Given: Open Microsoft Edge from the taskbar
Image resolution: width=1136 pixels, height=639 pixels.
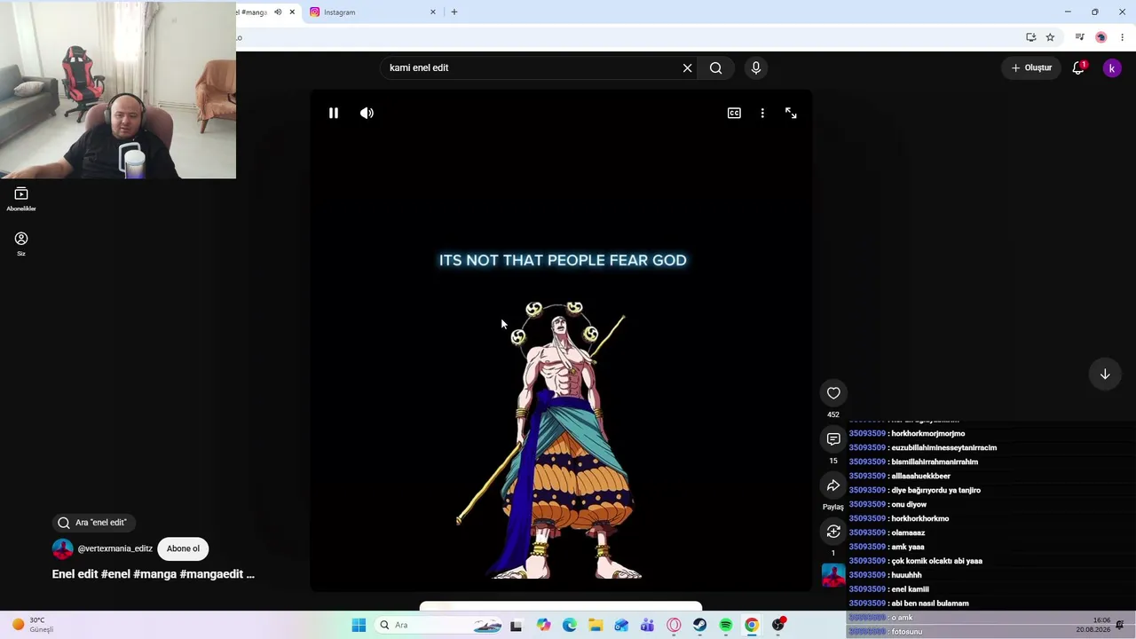Looking at the screenshot, I should tap(570, 625).
